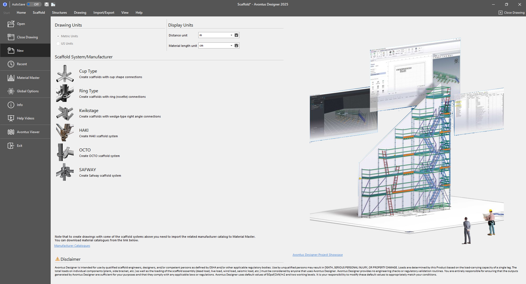Image resolution: width=526 pixels, height=284 pixels.
Task: Click the Global Options gear icon
Action: (11, 91)
